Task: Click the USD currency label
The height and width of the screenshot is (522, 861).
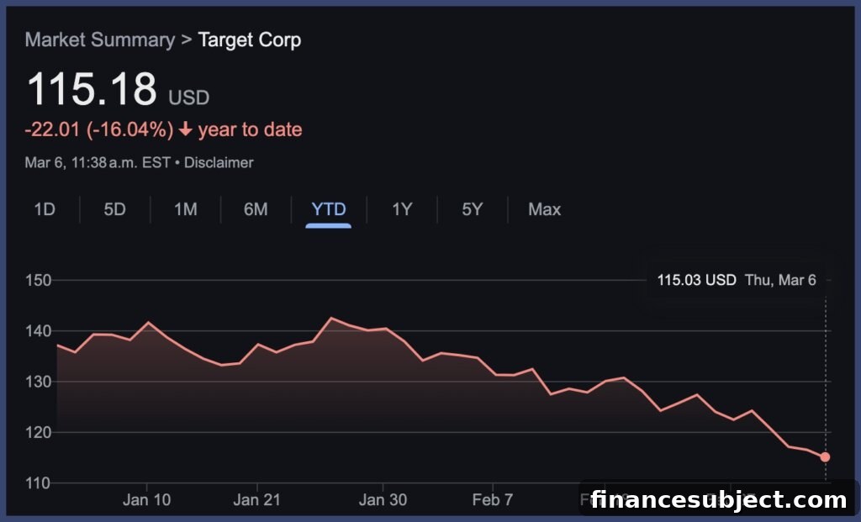Action: [189, 98]
